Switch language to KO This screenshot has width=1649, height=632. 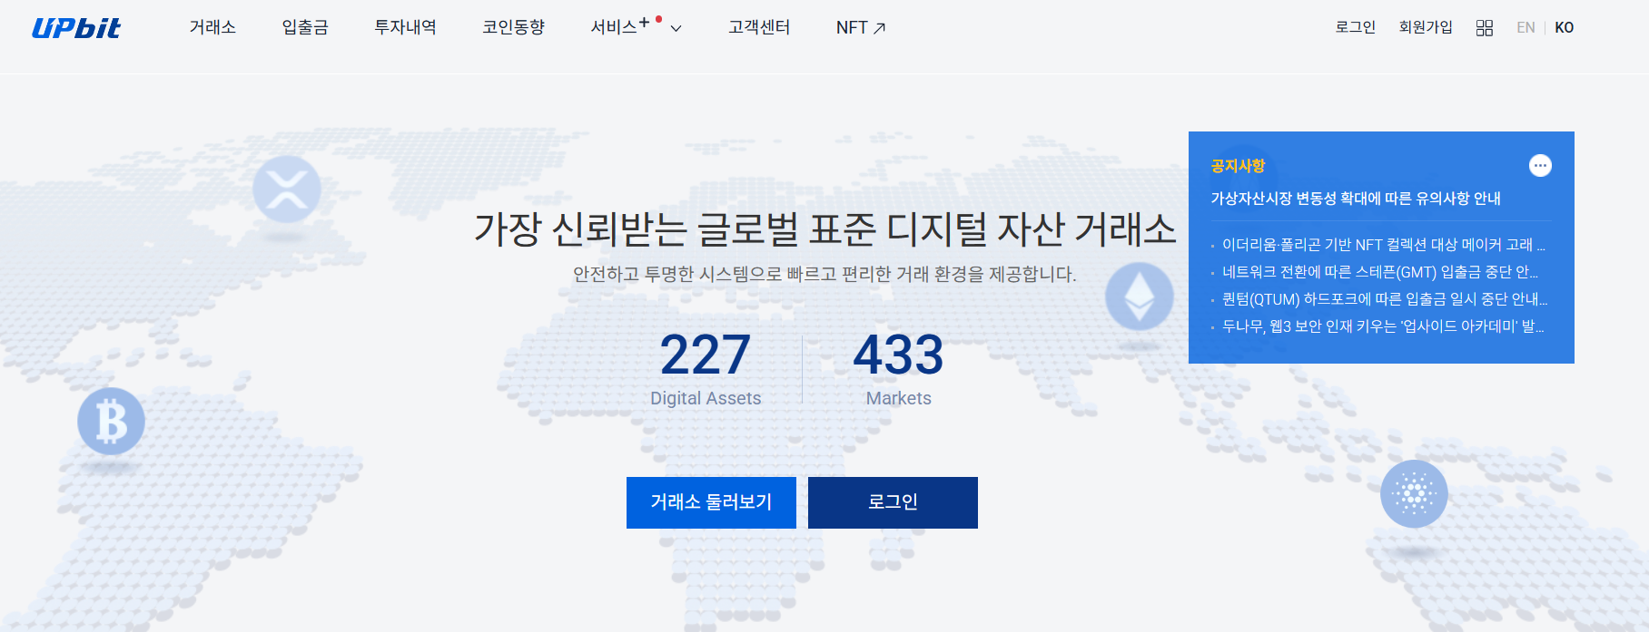[x=1564, y=28]
